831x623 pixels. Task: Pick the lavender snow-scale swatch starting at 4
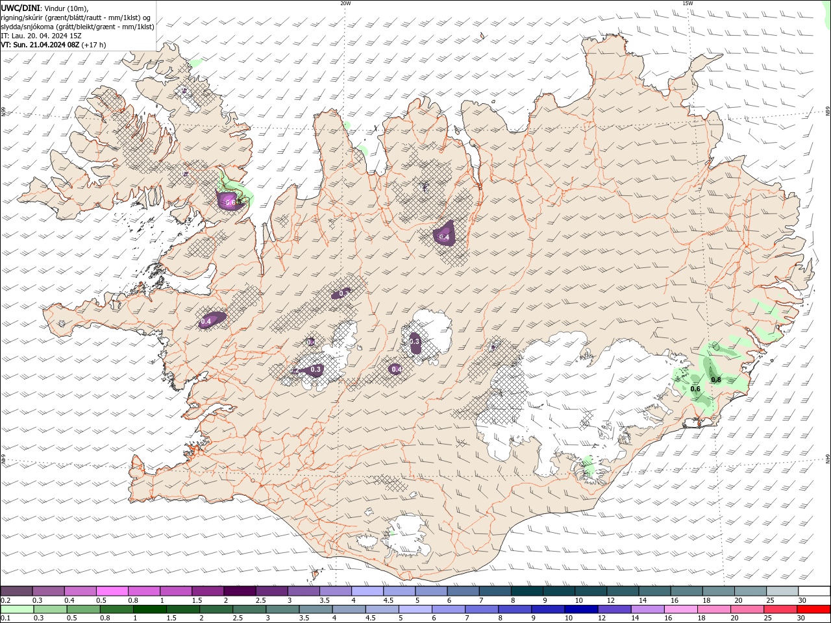click(367, 591)
